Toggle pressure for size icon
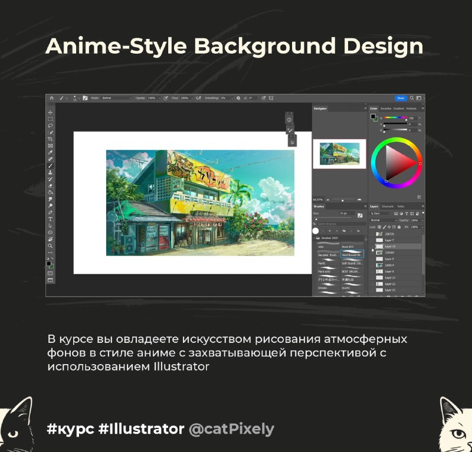472x452 pixels. (x=263, y=98)
